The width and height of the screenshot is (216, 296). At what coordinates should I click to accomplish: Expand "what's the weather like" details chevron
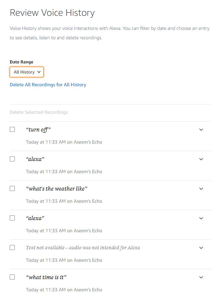click(x=201, y=189)
